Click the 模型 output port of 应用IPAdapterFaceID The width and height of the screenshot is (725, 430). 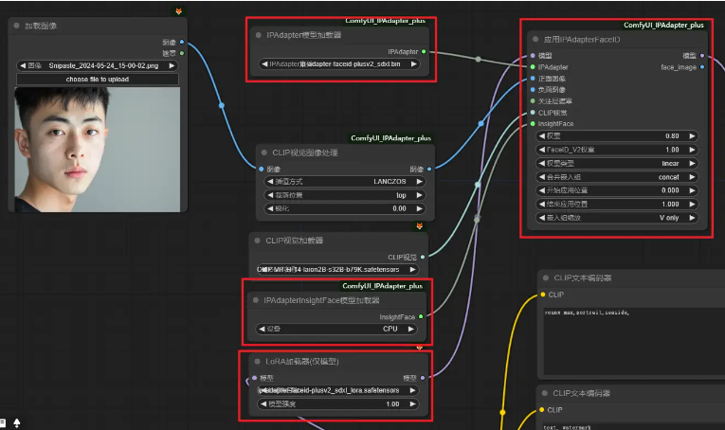click(702, 56)
